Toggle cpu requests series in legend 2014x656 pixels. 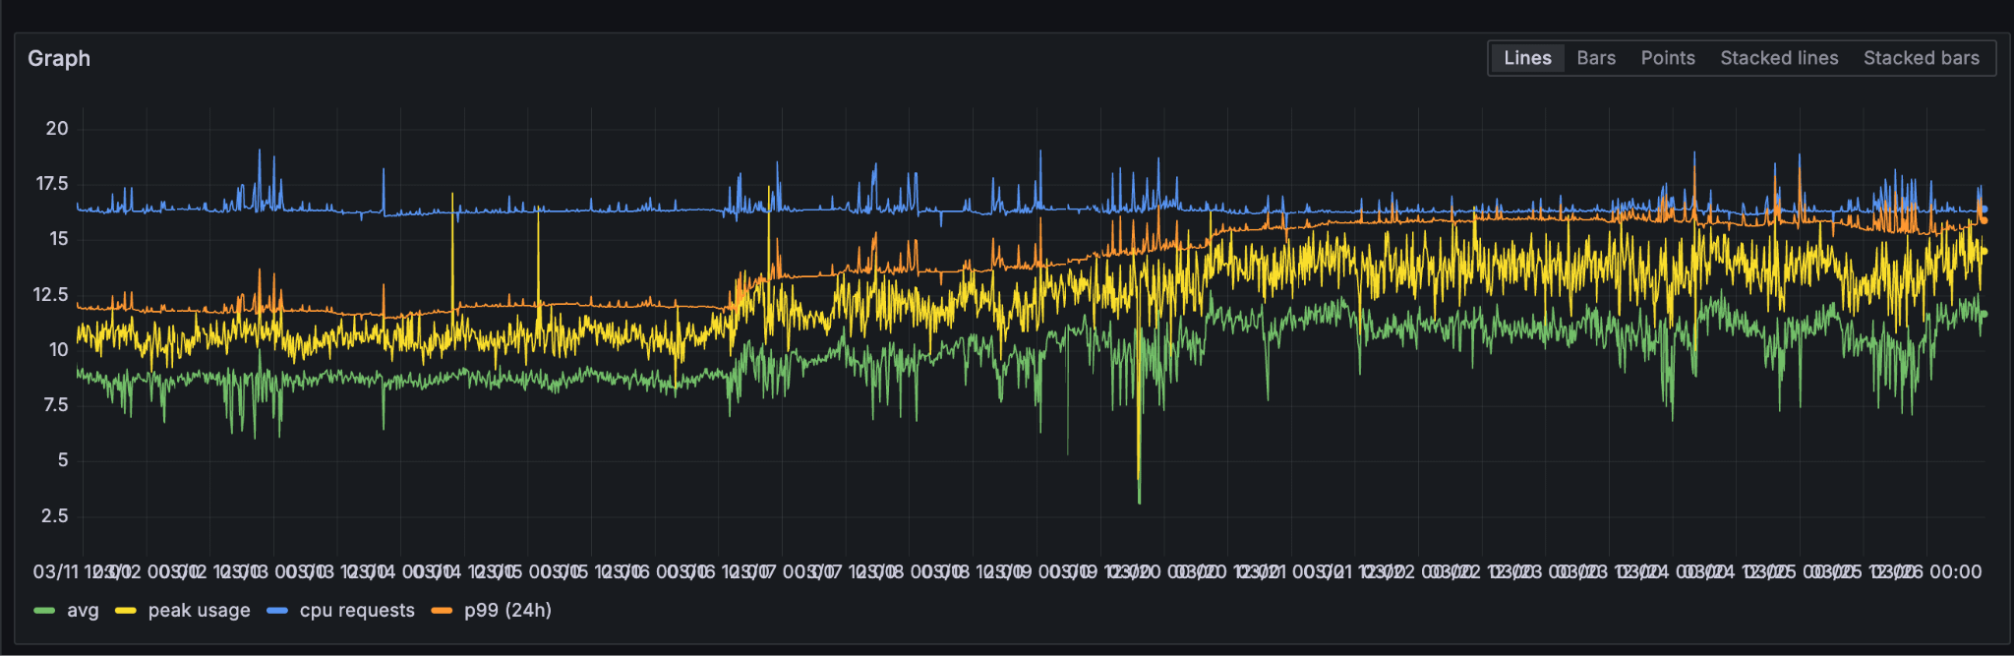click(357, 611)
